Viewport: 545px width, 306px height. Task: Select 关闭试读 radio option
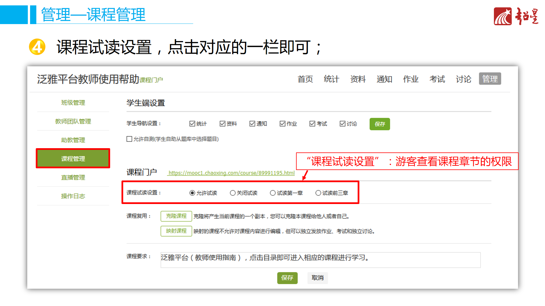(x=232, y=193)
